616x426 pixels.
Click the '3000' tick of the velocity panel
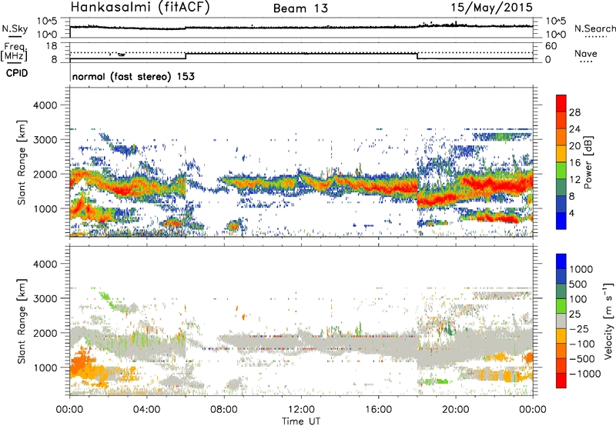[x=45, y=298]
